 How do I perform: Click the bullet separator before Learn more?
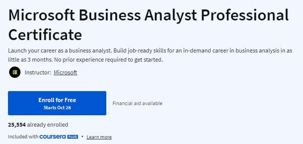pyautogui.click(x=82, y=137)
